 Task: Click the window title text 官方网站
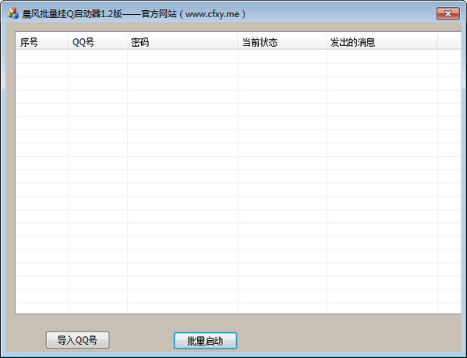159,14
